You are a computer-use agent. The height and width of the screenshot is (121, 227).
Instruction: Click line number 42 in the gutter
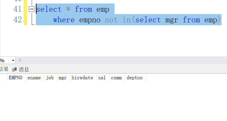pyautogui.click(x=17, y=20)
